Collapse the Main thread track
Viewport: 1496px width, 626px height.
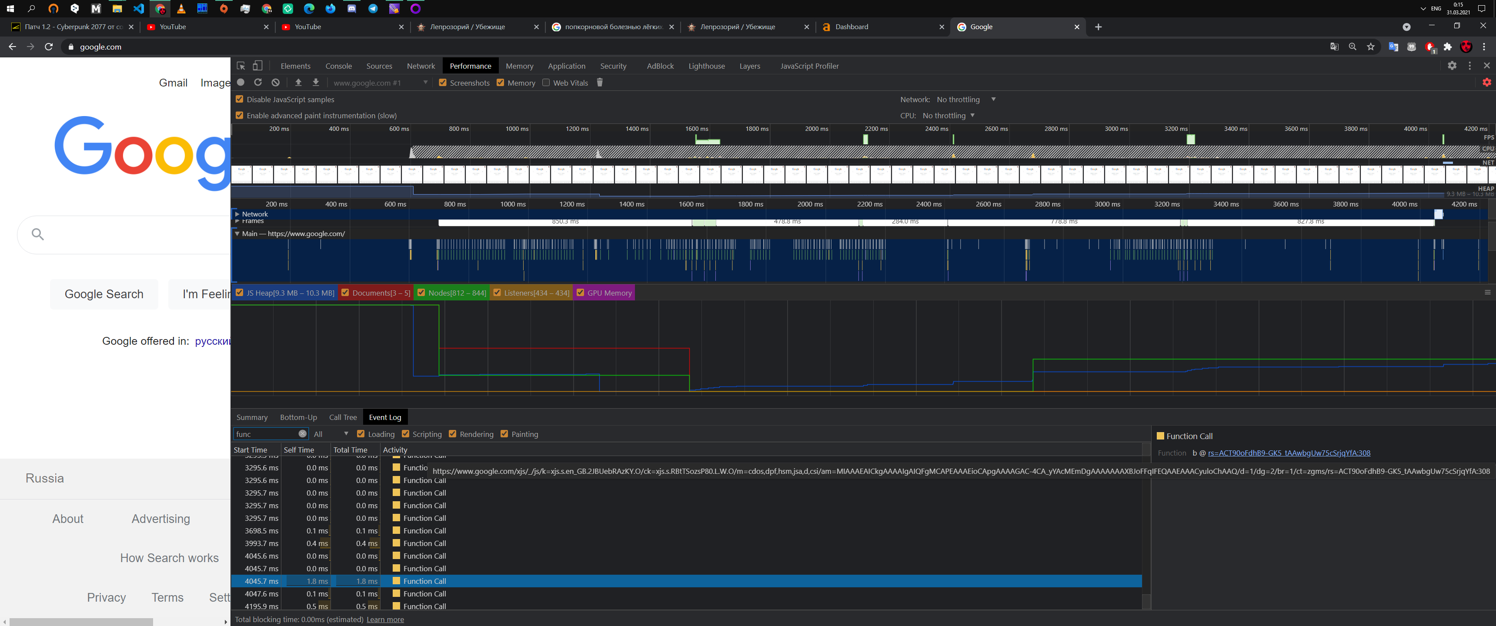(237, 233)
